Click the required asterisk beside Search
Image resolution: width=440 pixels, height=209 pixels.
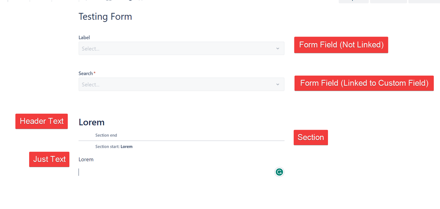(94, 73)
